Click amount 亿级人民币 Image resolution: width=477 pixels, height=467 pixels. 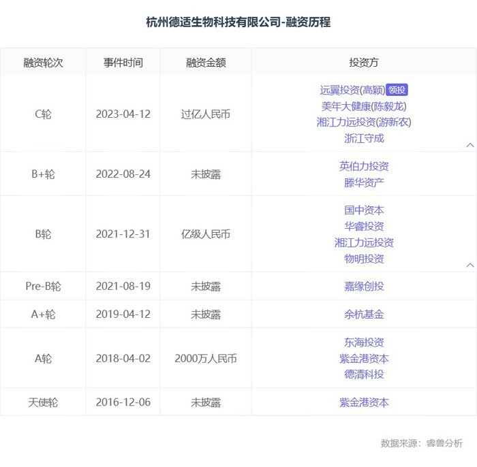[x=206, y=234]
